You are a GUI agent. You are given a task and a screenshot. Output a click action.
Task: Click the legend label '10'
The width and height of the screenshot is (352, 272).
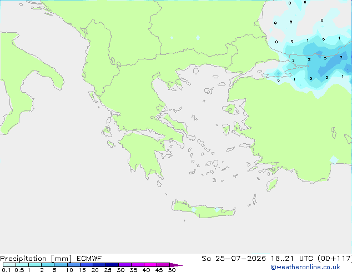click(69, 270)
